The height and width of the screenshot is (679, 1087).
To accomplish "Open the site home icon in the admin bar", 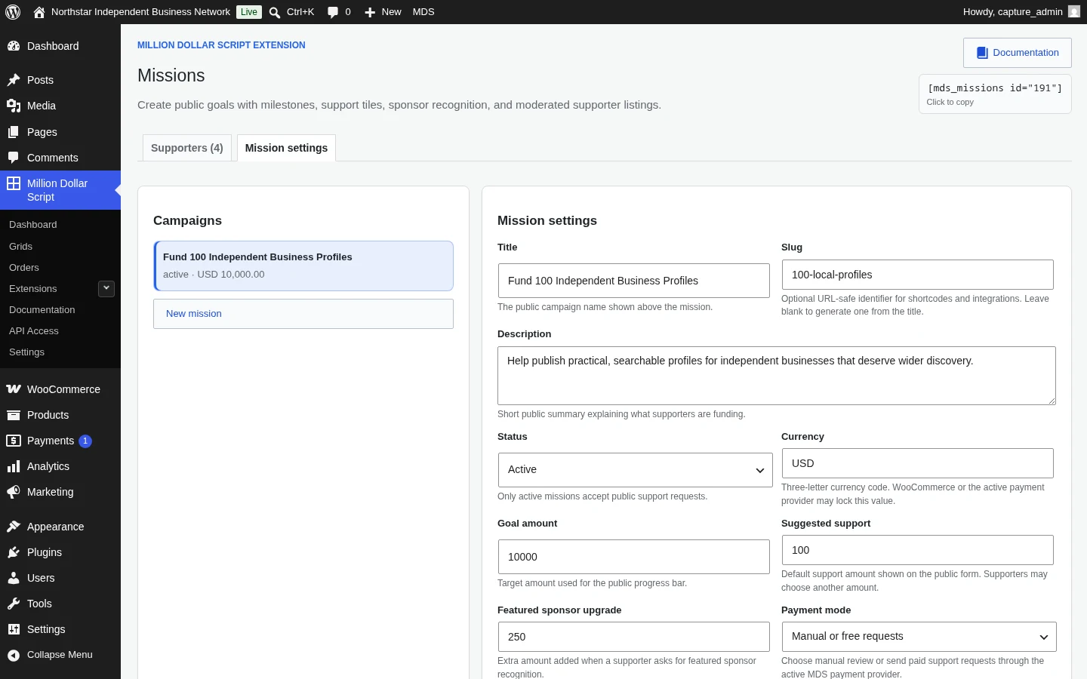I will tap(39, 12).
